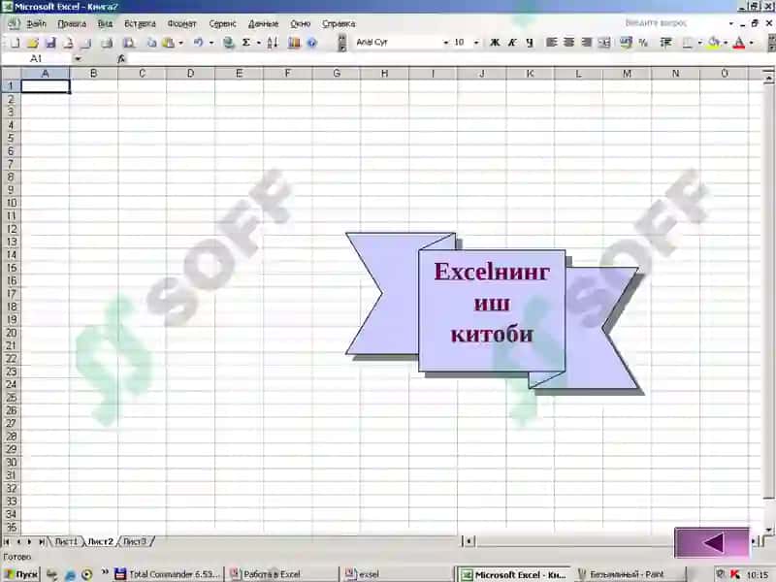Click the Name Box showing A1
The height and width of the screenshot is (582, 776).
37,59
